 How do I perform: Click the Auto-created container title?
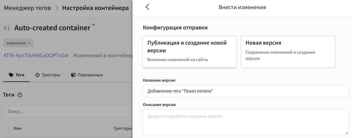tap(52, 28)
